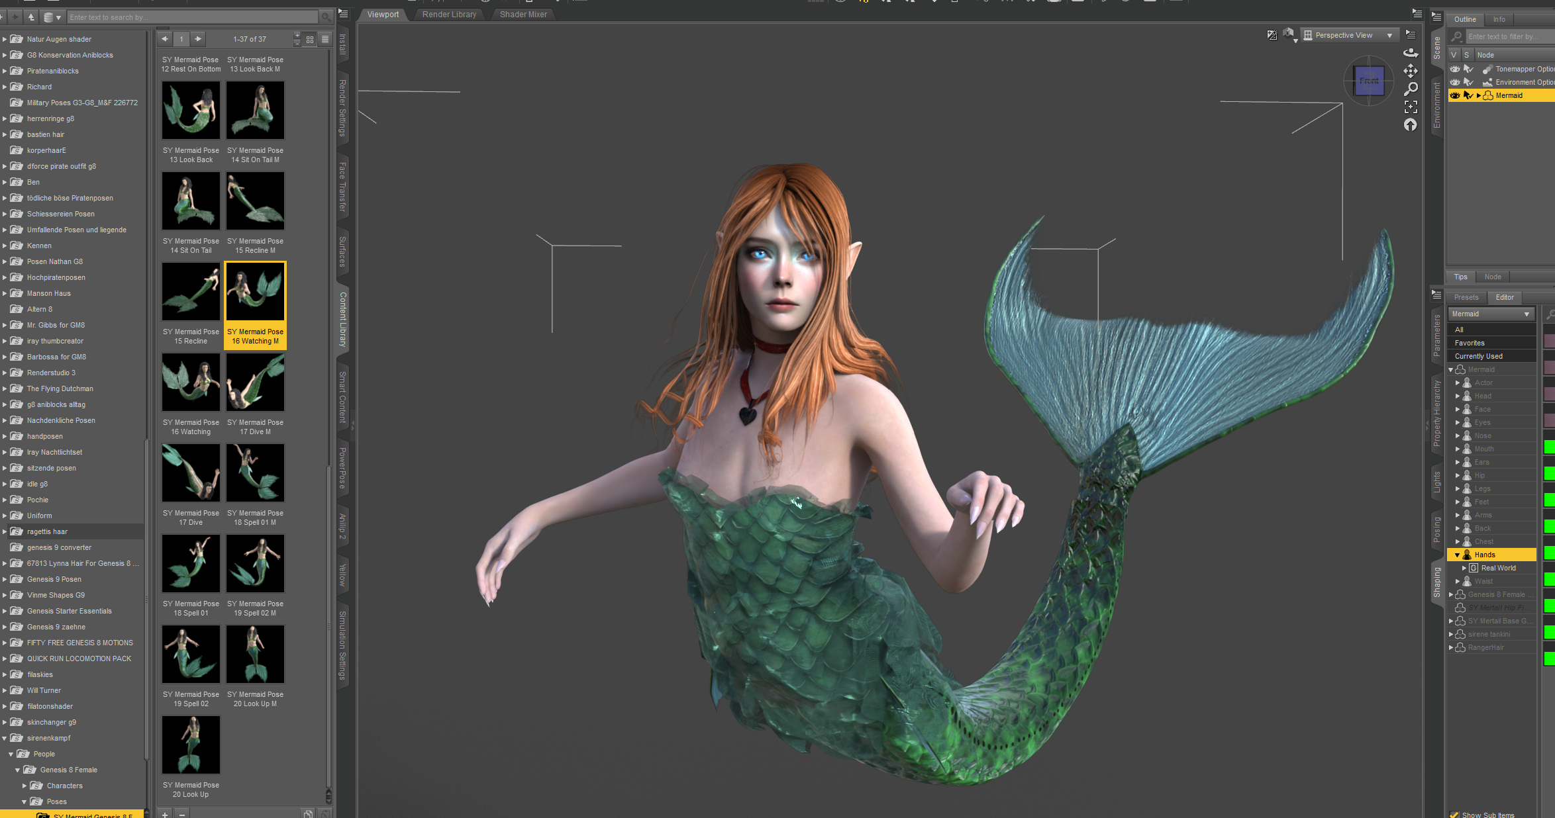The height and width of the screenshot is (818, 1555).
Task: Select SY Mermaid Pose 17 Dive thumbnail
Action: tap(191, 473)
